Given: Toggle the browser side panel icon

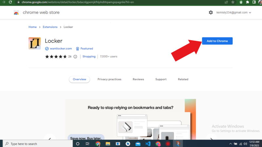Looking at the screenshot, I should (x=254, y=2).
